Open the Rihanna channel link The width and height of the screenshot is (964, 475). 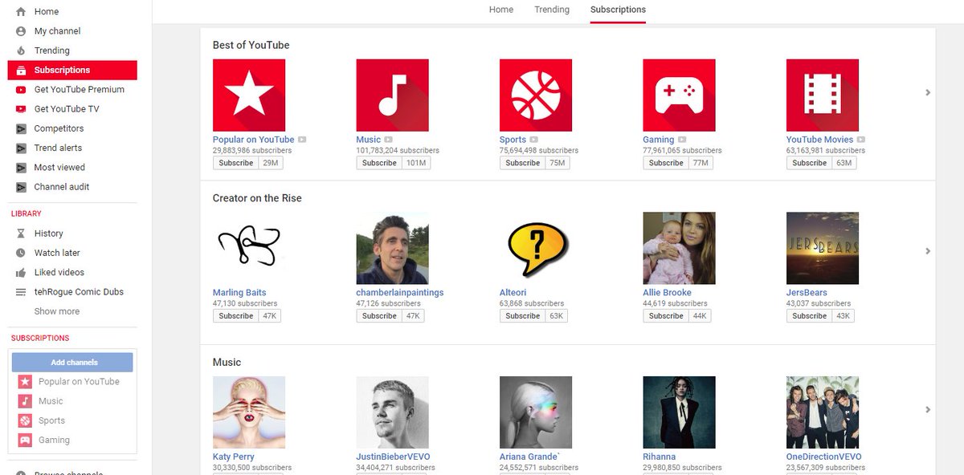pos(660,457)
